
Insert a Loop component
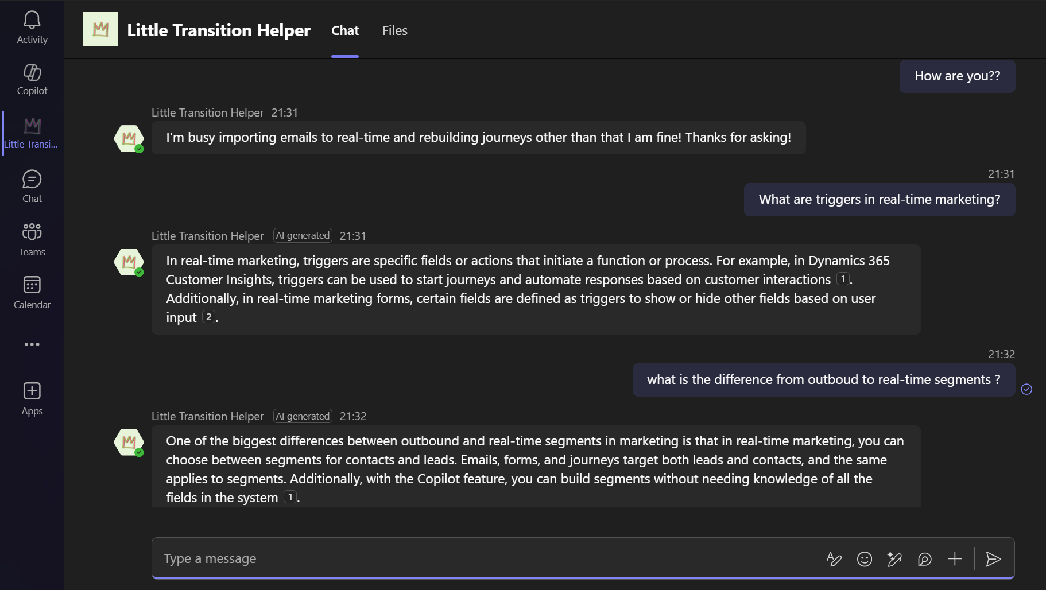(924, 558)
